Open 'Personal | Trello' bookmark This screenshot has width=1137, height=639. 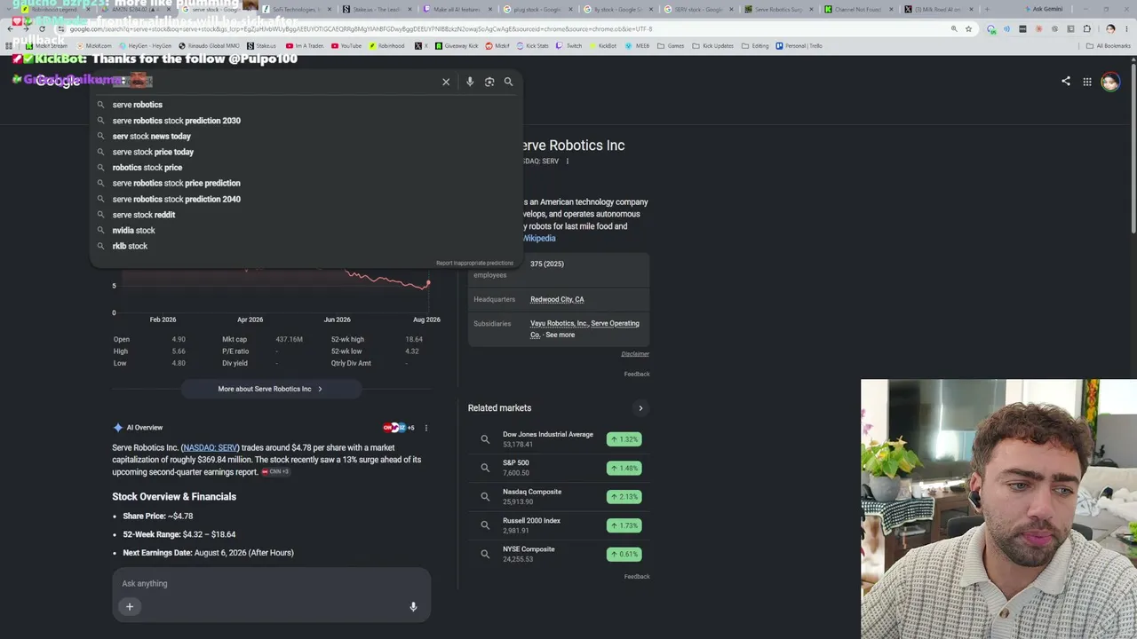(x=799, y=46)
